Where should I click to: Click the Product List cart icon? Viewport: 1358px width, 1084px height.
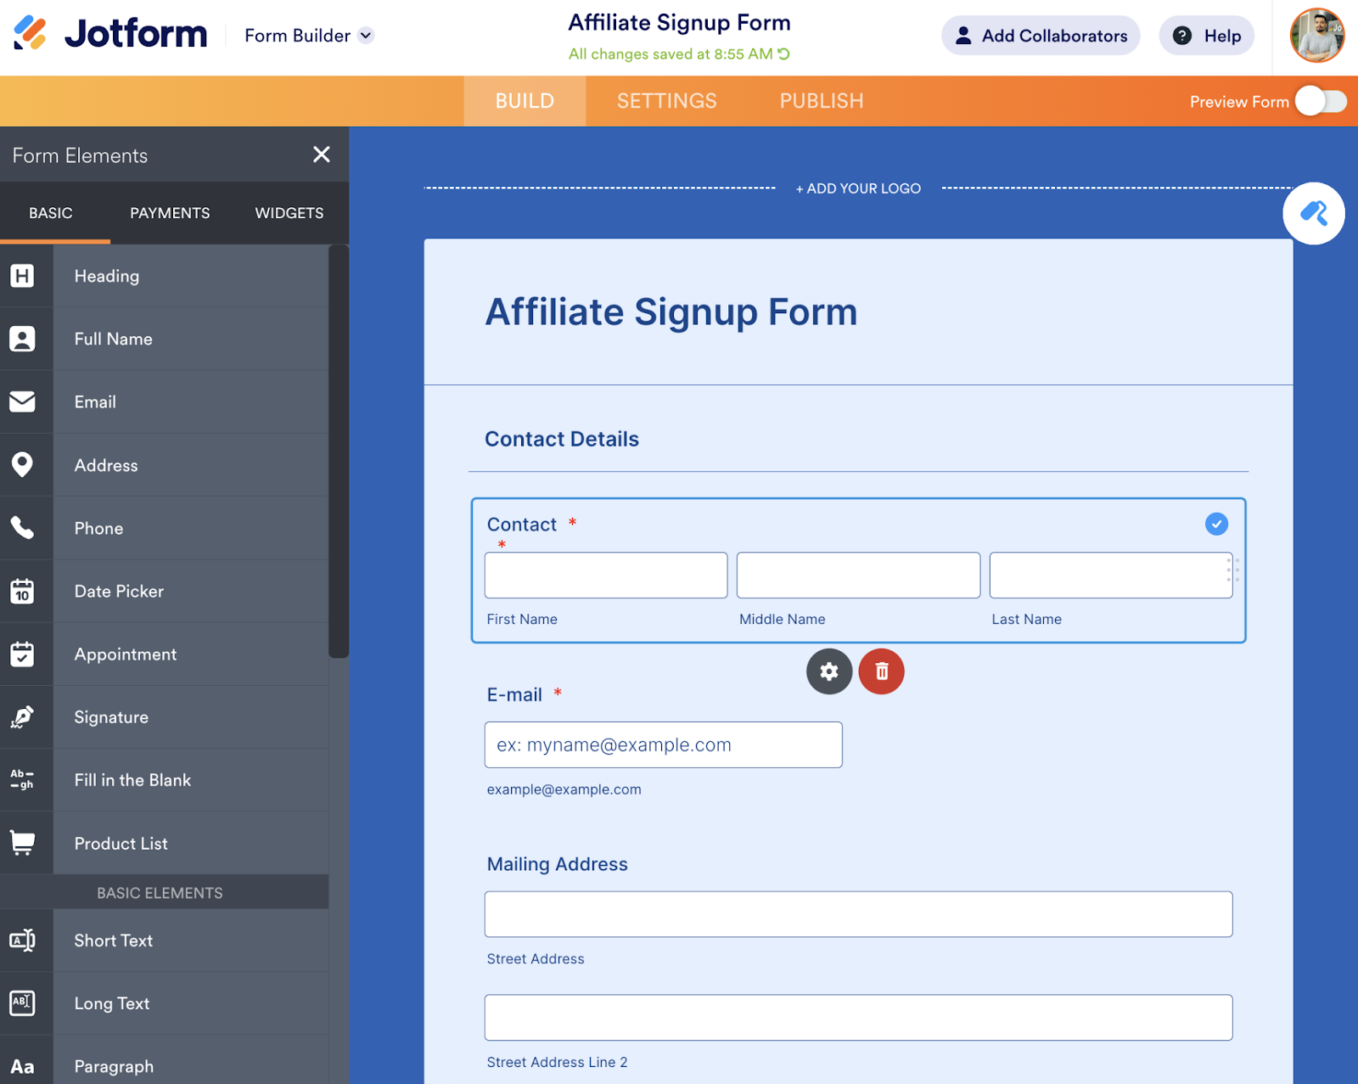coord(23,843)
